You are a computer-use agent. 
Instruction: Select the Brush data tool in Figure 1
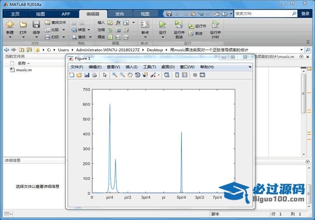click(153, 75)
